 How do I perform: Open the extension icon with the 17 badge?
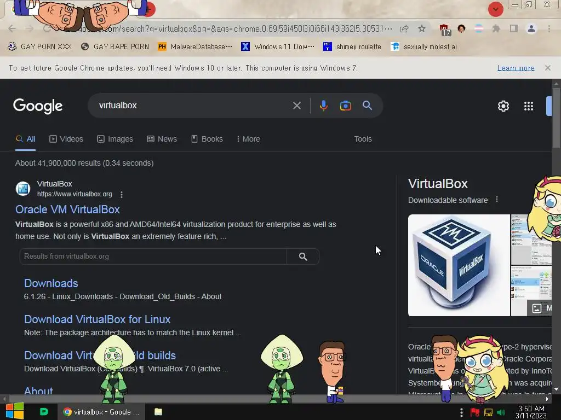point(445,30)
